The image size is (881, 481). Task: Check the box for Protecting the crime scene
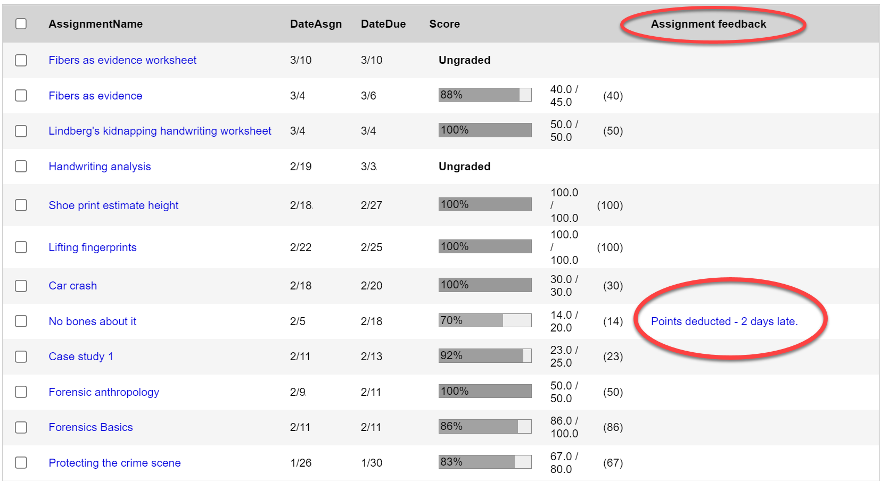tap(21, 462)
